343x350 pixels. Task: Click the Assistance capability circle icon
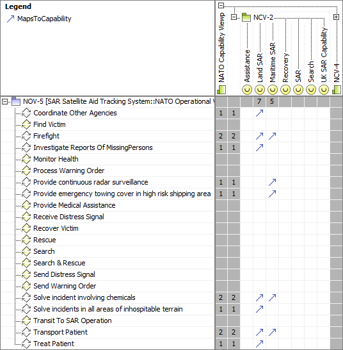pyautogui.click(x=247, y=90)
